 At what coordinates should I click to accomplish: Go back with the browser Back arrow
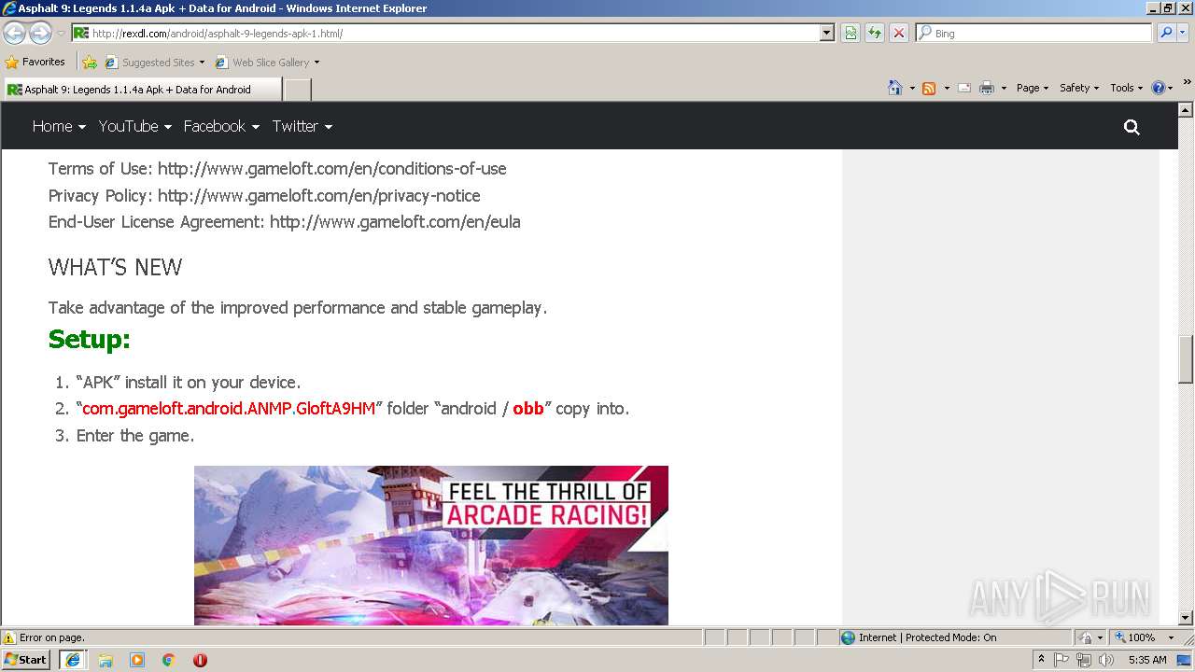(x=14, y=33)
